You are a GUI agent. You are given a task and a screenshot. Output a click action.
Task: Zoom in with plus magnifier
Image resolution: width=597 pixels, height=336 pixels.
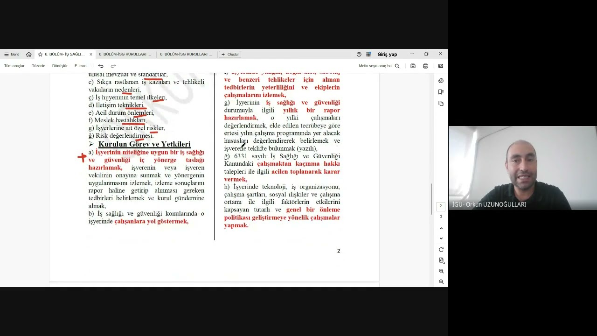[441, 271]
